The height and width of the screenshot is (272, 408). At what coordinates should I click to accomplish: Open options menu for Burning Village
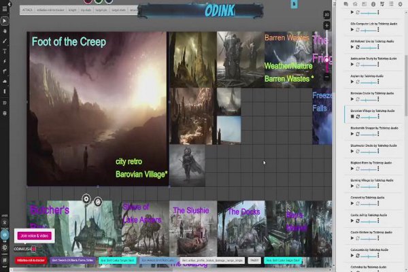click(378, 186)
